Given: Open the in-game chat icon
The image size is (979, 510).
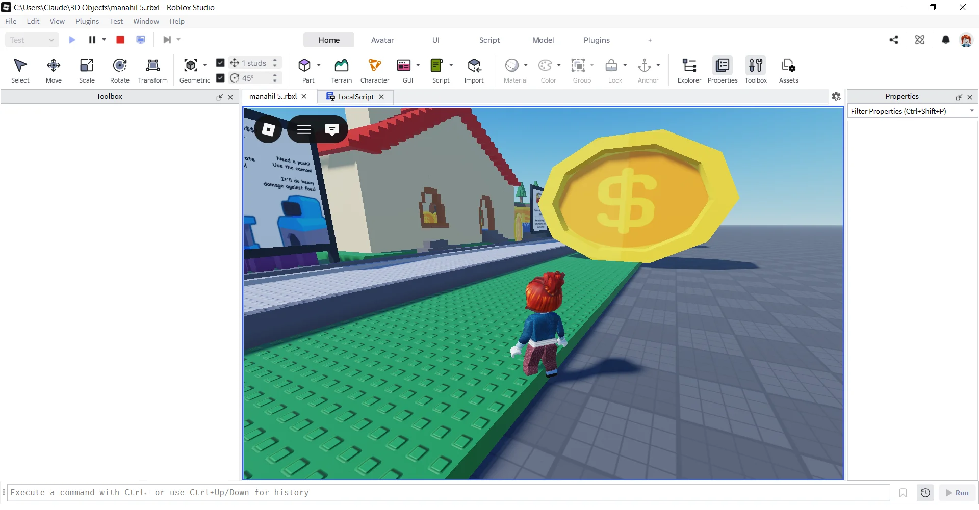Looking at the screenshot, I should click(x=332, y=129).
